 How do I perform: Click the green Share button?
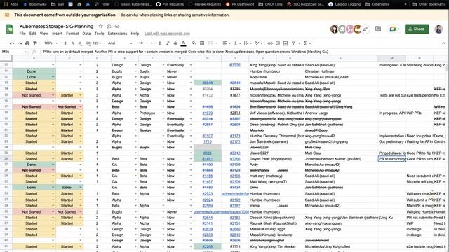coord(417,29)
